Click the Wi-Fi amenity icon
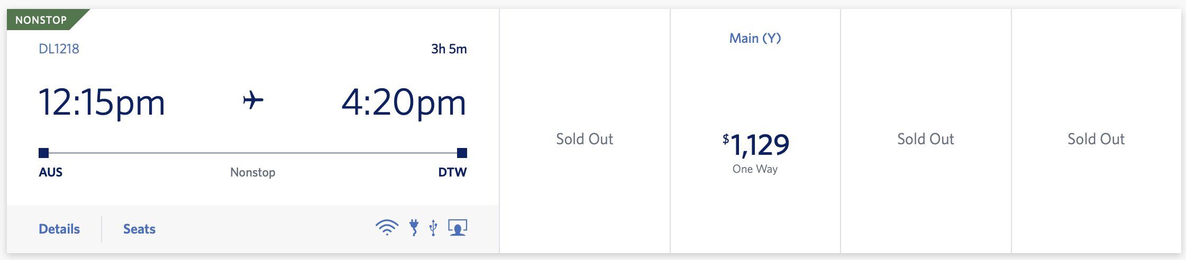This screenshot has height=260, width=1186. click(x=387, y=228)
